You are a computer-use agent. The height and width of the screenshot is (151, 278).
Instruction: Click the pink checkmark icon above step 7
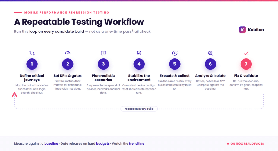(x=246, y=53)
